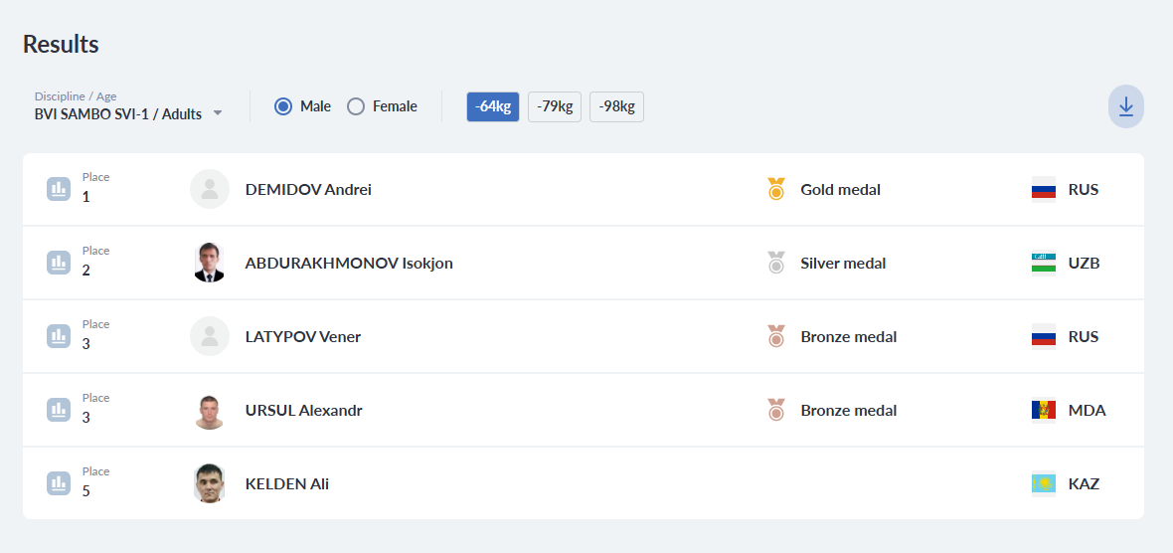Select the Female radio button

[x=356, y=106]
